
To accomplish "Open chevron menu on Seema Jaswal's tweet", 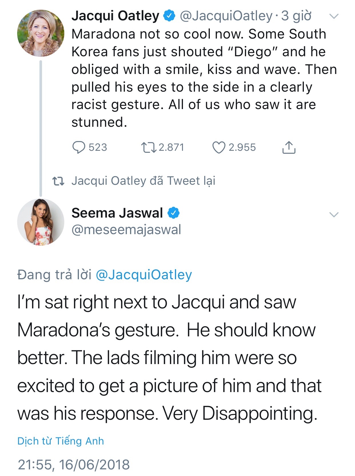I will [334, 214].
